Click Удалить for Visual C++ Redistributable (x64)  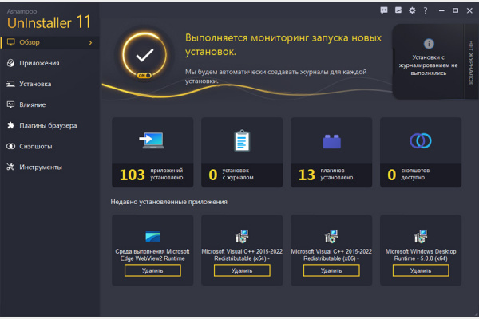click(242, 270)
